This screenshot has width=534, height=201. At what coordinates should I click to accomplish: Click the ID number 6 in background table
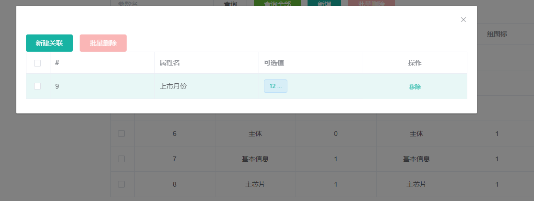pos(174,134)
